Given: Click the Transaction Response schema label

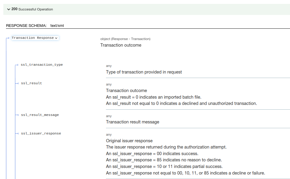Looking at the screenshot, I should tap(33, 38).
